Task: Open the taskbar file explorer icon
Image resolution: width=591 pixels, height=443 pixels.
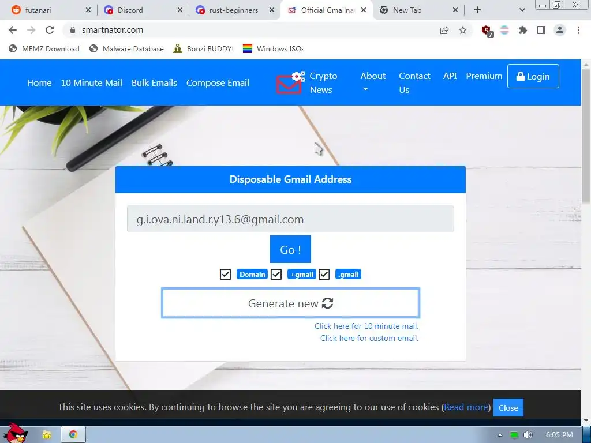Action: [x=46, y=435]
